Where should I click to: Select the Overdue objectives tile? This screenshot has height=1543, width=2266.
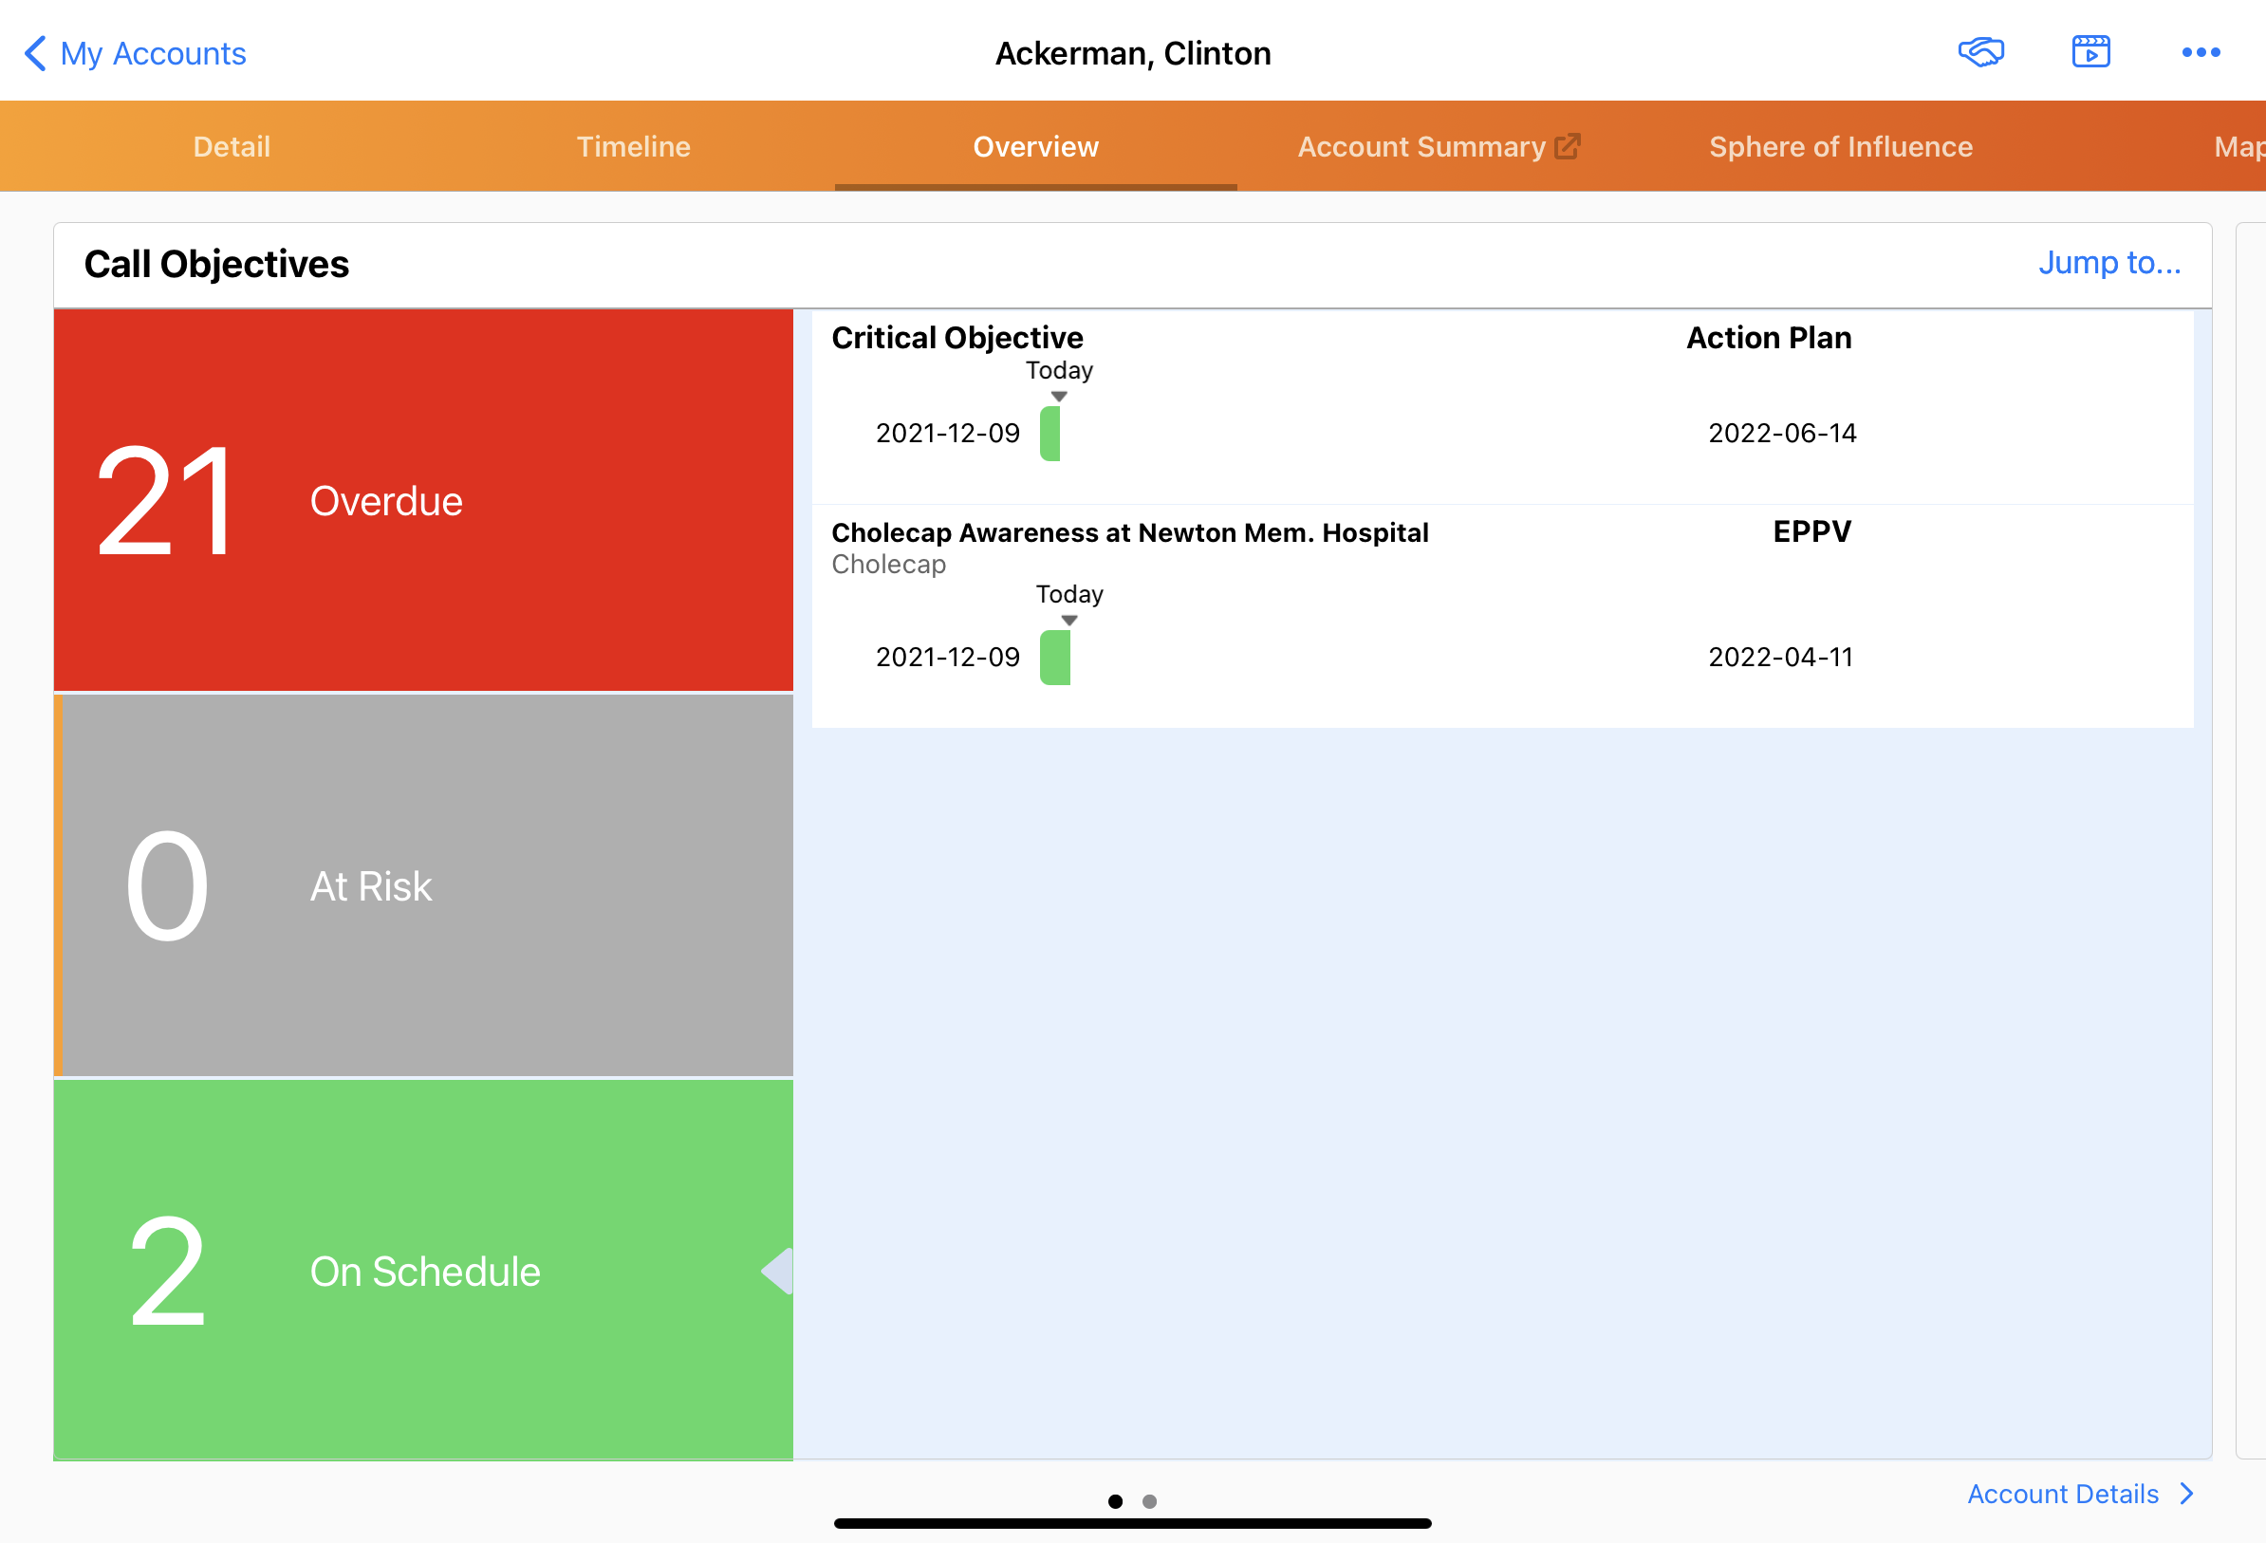(x=423, y=500)
